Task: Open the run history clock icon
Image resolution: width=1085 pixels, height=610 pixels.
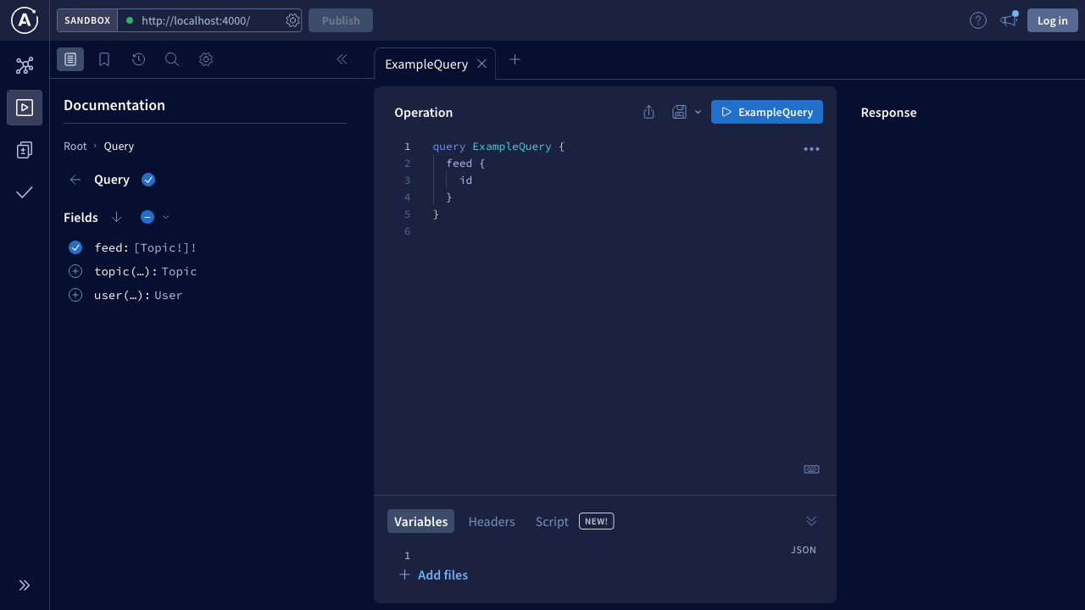Action: coord(138,59)
